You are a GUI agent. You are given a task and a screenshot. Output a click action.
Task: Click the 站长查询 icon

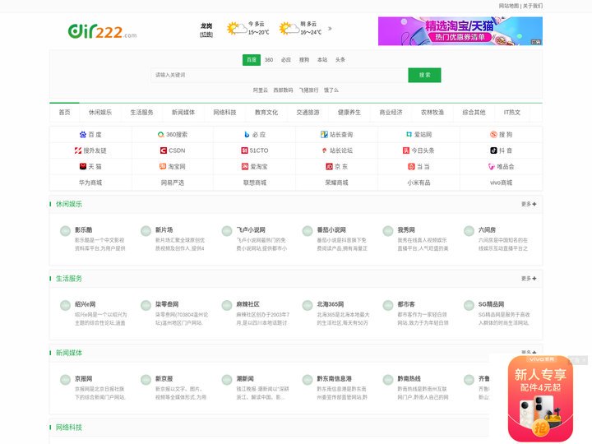pos(324,134)
